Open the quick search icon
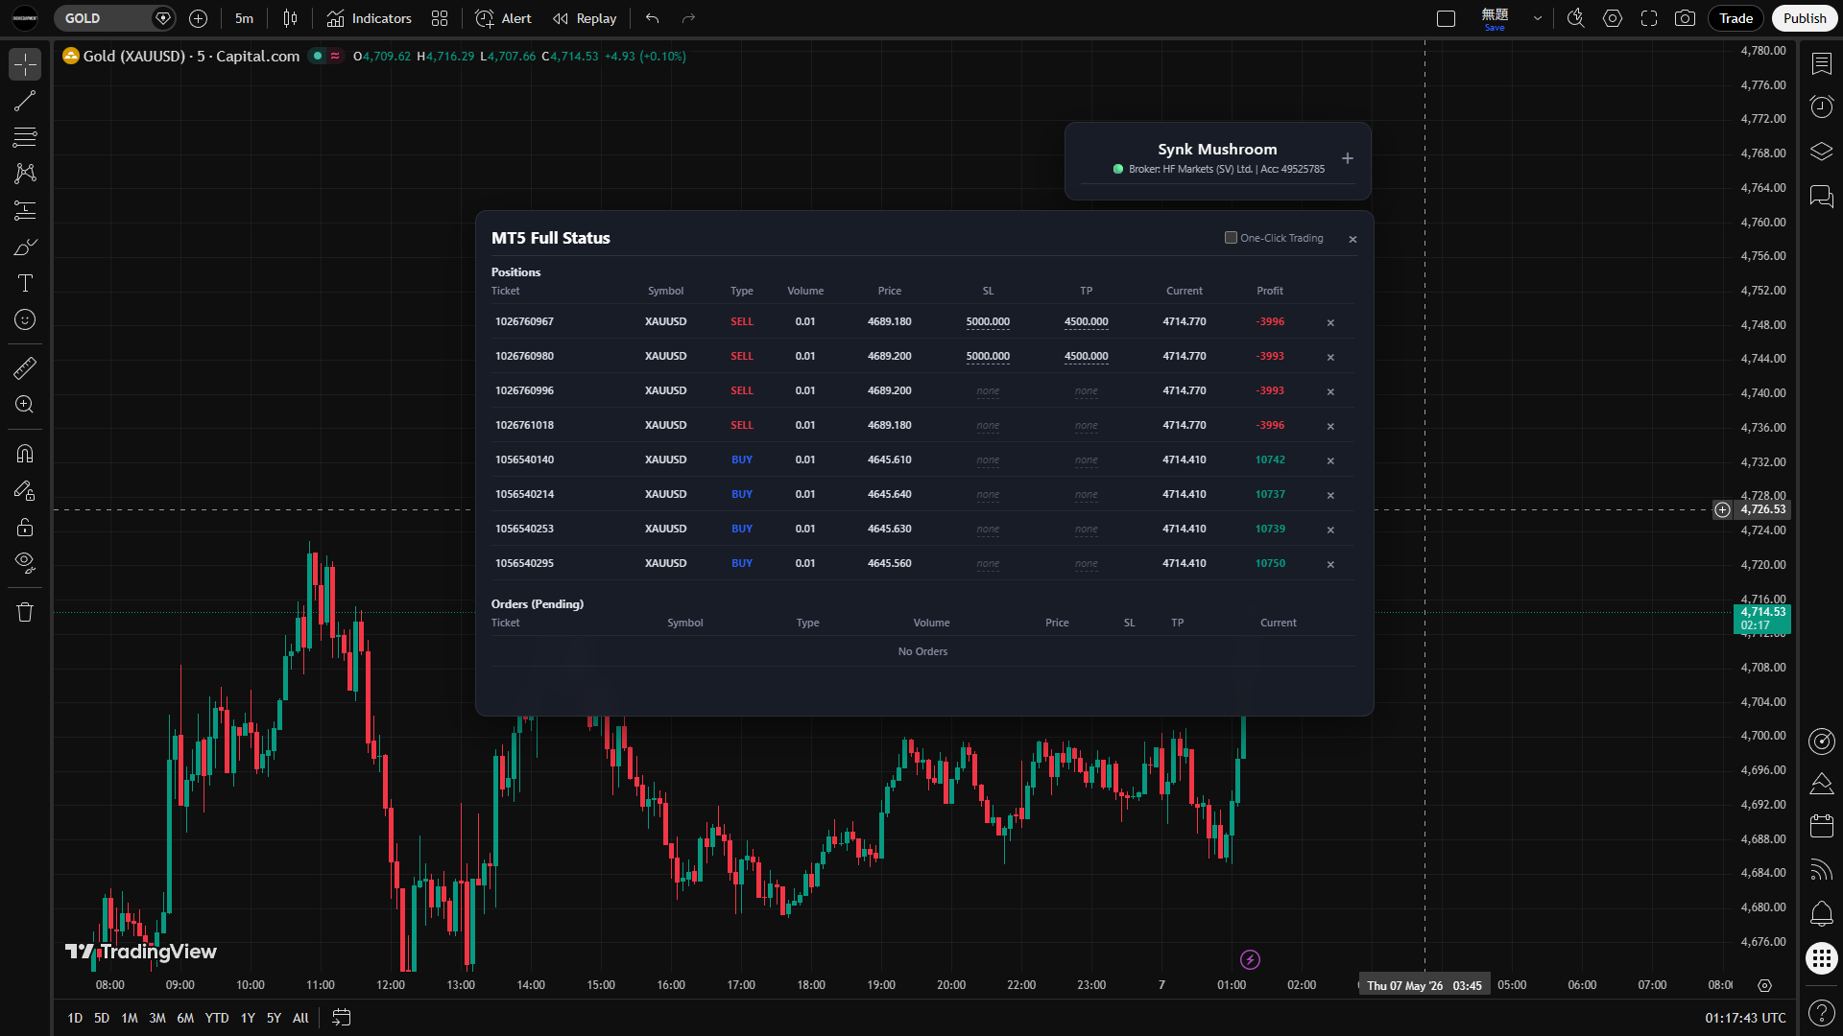This screenshot has width=1843, height=1036. click(1575, 18)
